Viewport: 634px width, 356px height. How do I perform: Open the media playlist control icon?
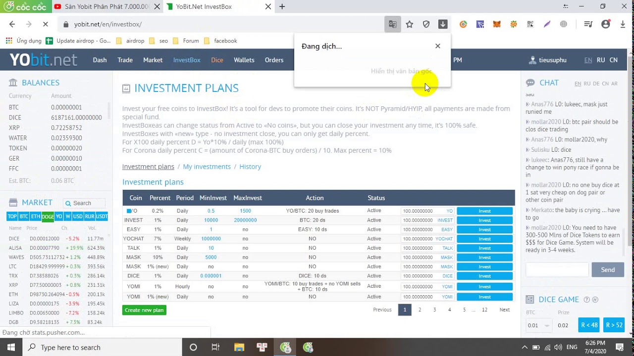pyautogui.click(x=588, y=24)
